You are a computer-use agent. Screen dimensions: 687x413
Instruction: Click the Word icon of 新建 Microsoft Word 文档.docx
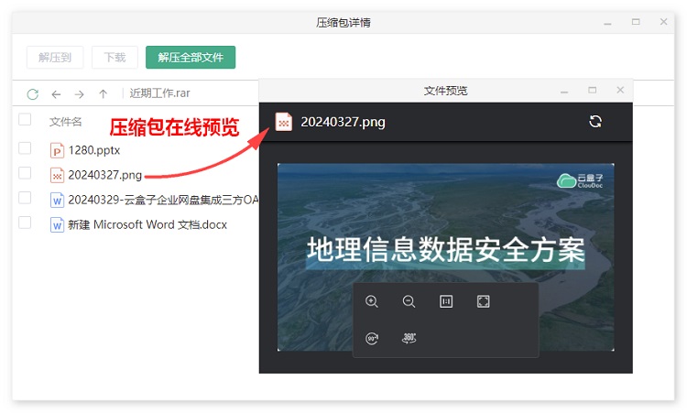pos(57,225)
